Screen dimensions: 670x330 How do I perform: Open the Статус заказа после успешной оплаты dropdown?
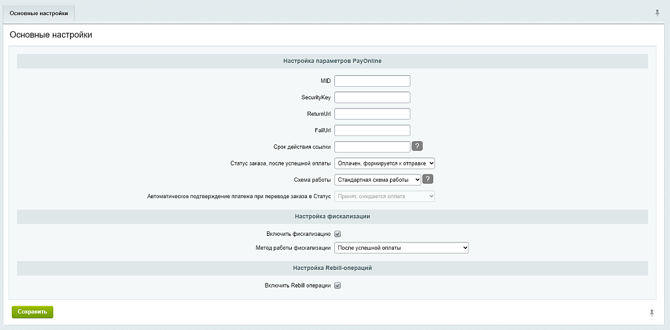pos(385,163)
